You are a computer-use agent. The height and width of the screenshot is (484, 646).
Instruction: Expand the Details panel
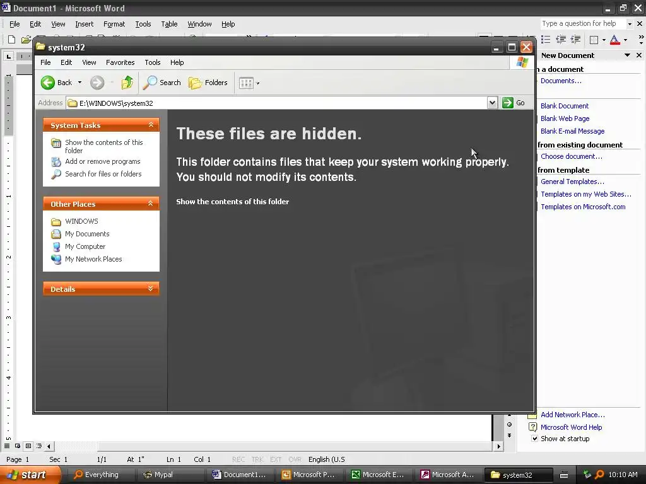(151, 289)
